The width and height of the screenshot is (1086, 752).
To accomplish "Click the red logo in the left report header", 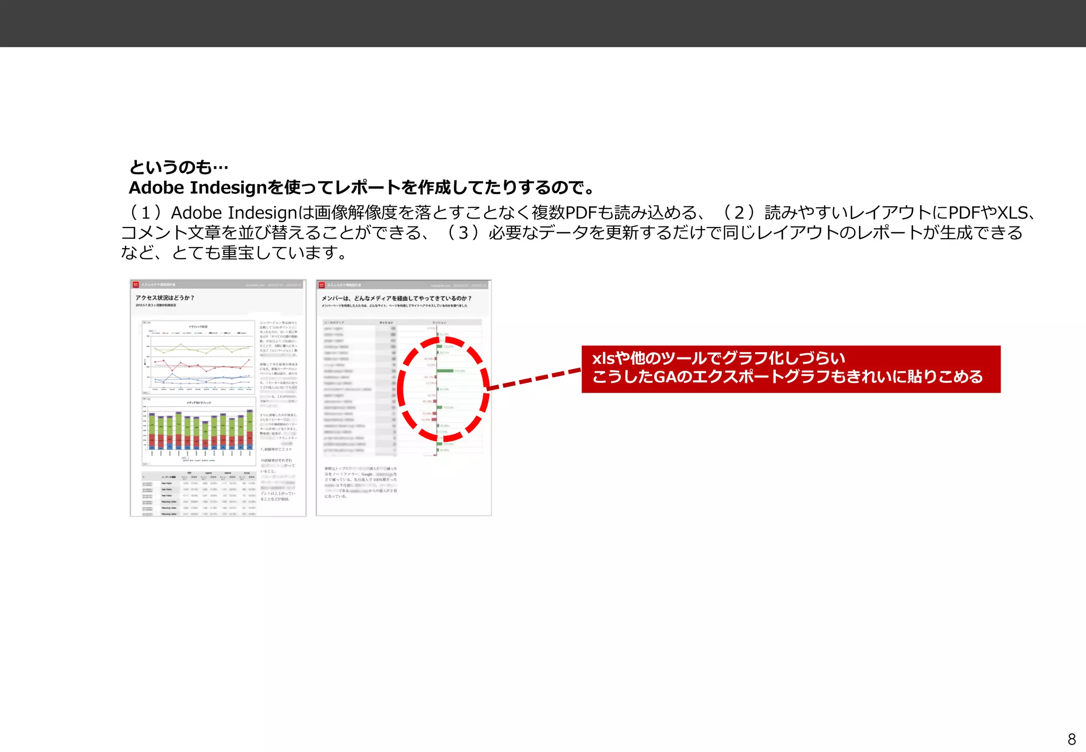I will (136, 285).
